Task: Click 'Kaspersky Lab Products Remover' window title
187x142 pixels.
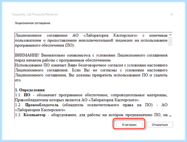Action: click(x=35, y=14)
